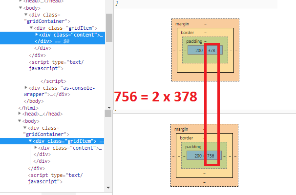
Task: Select closing script tag in upper tree
Action: click(53, 81)
